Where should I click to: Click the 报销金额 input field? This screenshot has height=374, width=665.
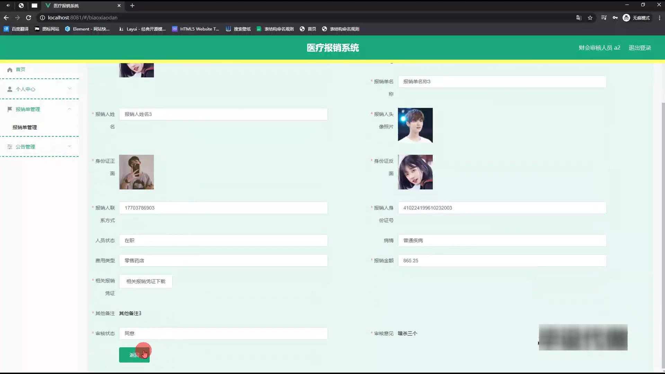click(502, 261)
